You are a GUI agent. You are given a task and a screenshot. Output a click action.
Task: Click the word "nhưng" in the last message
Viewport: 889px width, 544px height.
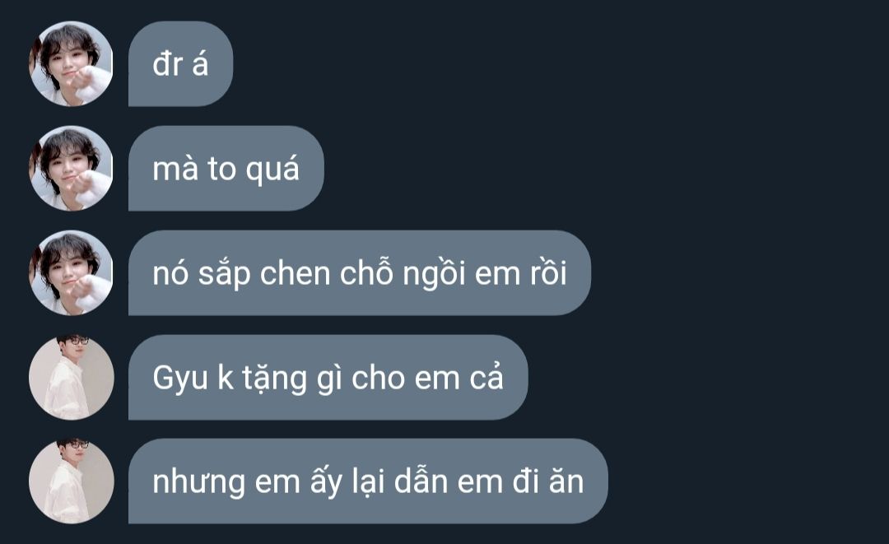pyautogui.click(x=198, y=483)
